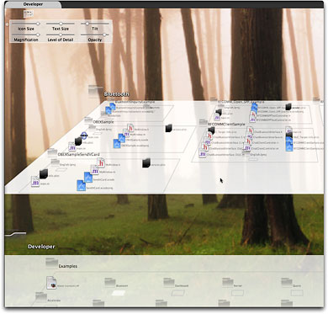Select Info.plist black icon in OBEXSampleSendVCard
Screen dimensions: 328x314
tap(44, 174)
